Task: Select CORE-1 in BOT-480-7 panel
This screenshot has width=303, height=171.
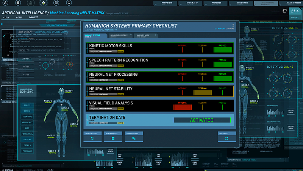Action: [x=27, y=105]
